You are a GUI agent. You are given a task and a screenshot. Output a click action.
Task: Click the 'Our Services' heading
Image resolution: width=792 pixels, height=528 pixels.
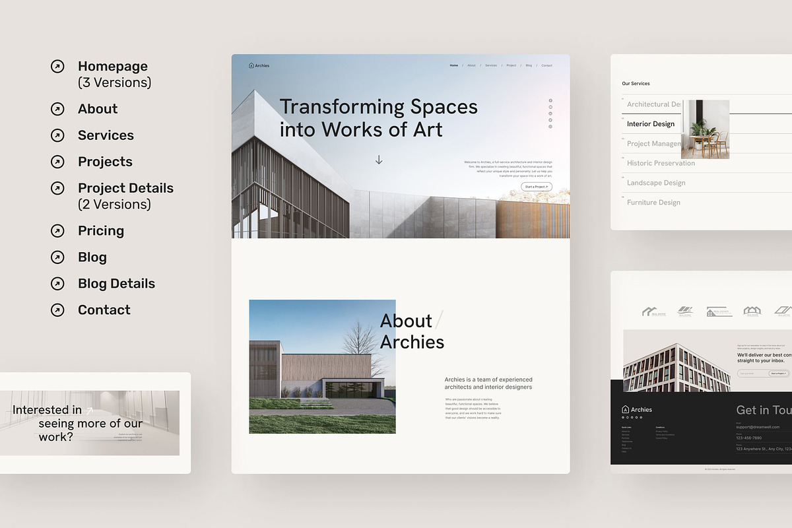[636, 84]
